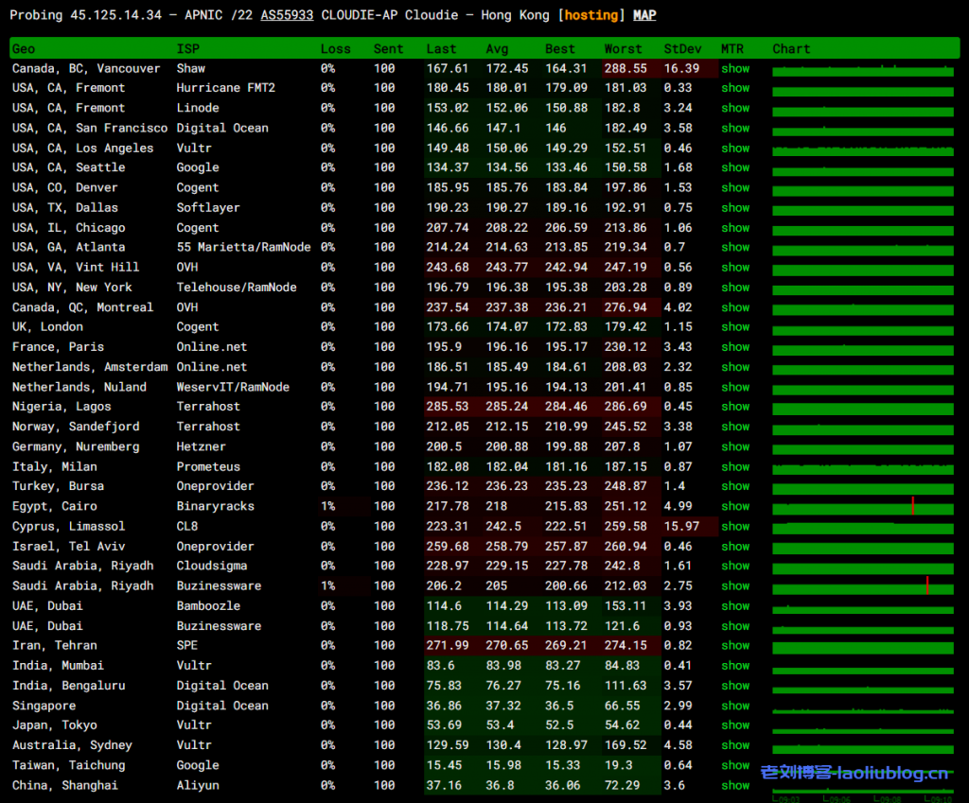
Task: Show MTR for UK, London
Action: point(734,327)
